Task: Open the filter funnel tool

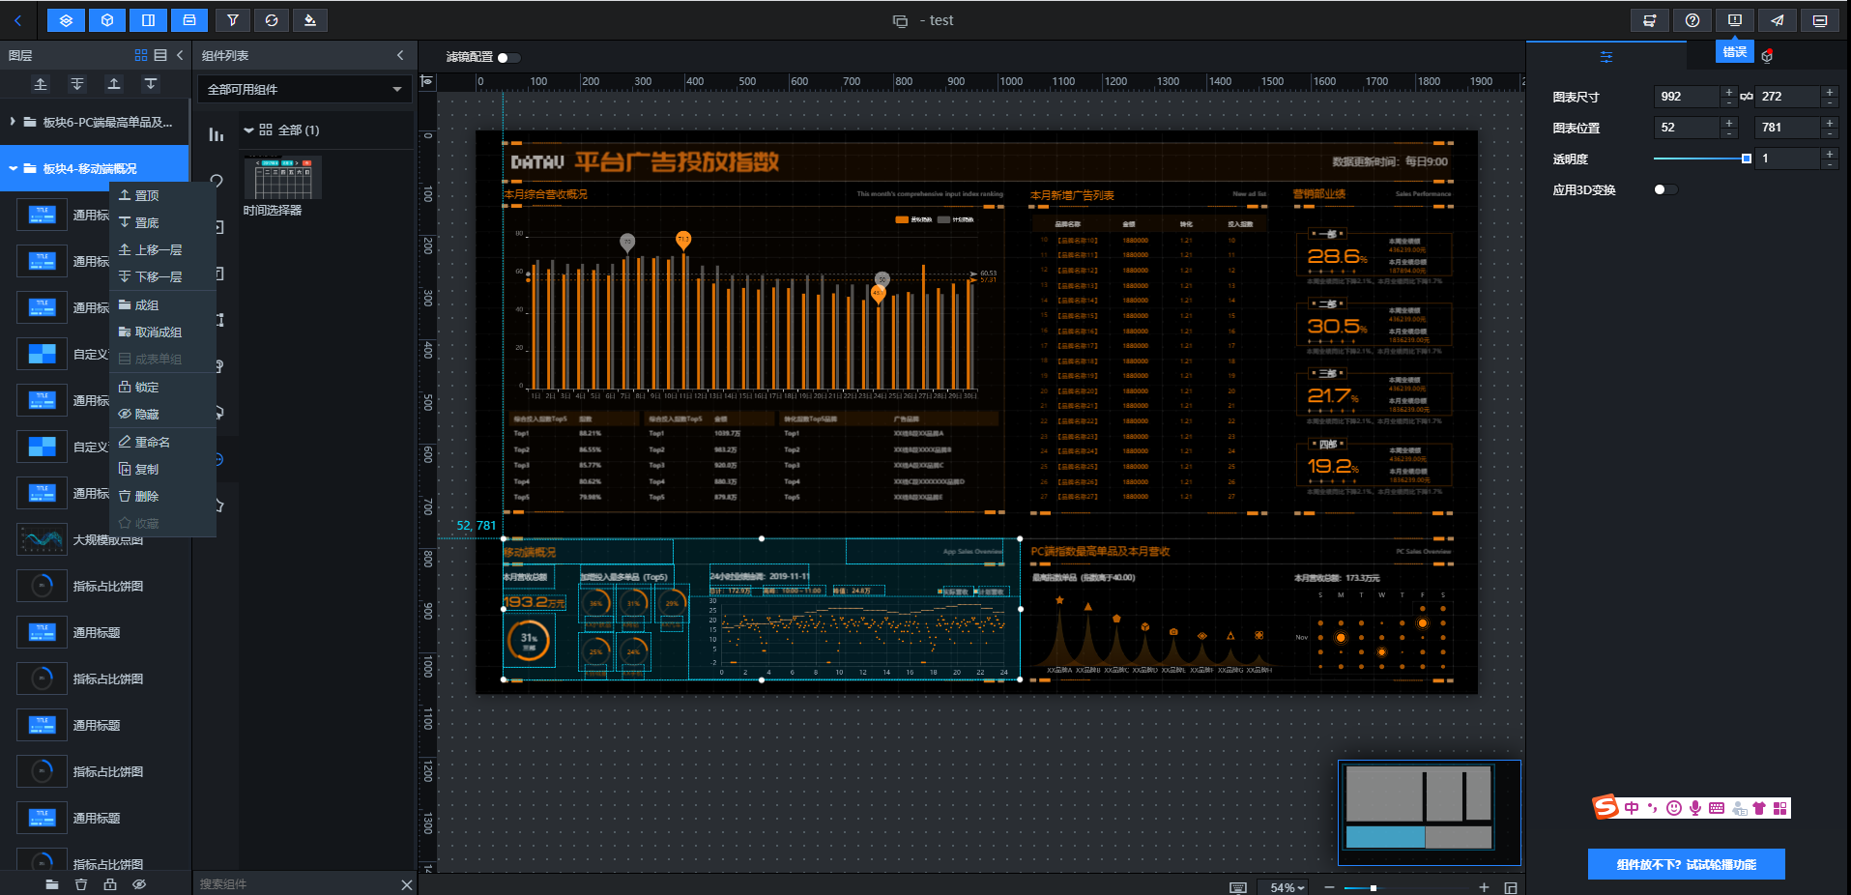Action: click(x=233, y=20)
